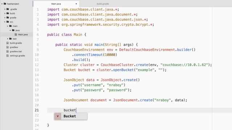The height and width of the screenshot is (130, 232).
Task: Click the build.gradle file icon in tree
Action: point(8,43)
